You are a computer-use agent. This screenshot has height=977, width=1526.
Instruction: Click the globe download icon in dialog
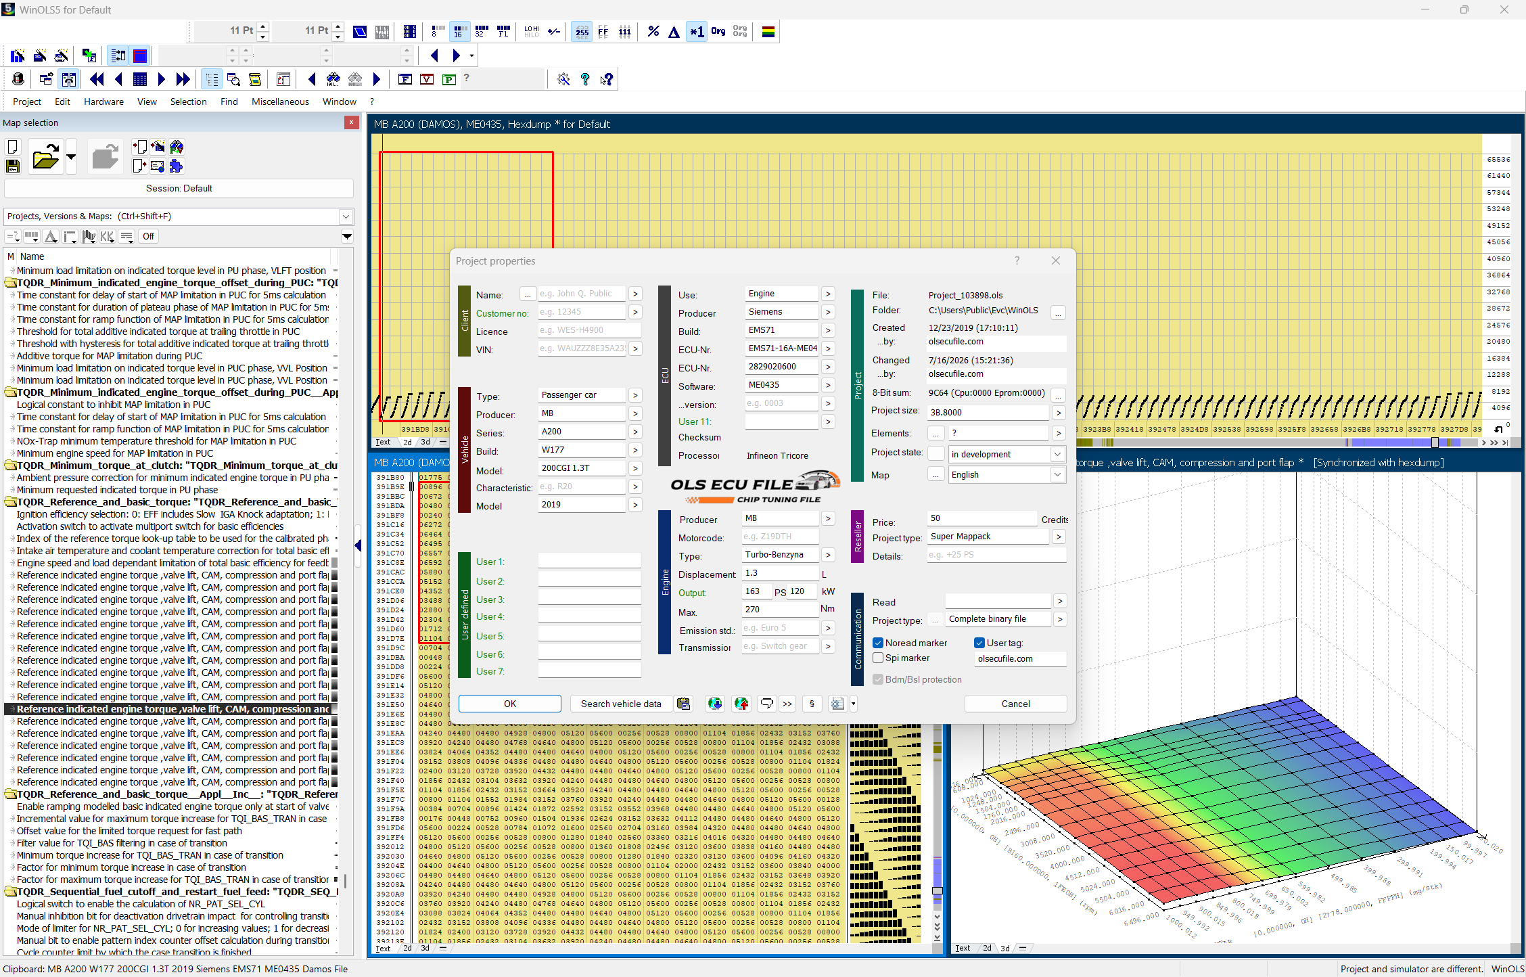point(715,704)
